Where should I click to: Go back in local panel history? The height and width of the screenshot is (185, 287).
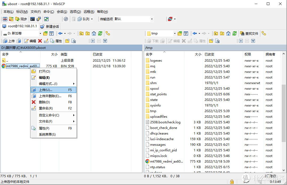(60, 34)
